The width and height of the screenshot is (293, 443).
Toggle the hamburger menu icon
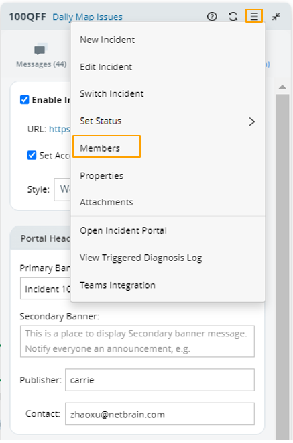pos(254,16)
